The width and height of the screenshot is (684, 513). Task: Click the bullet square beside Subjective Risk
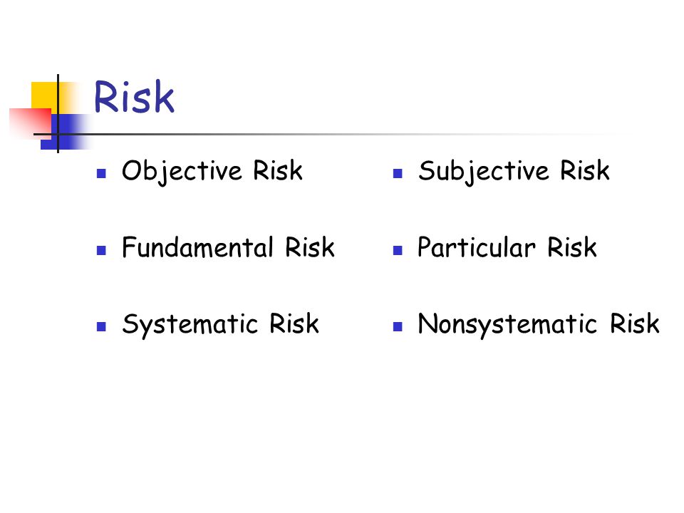coord(398,174)
